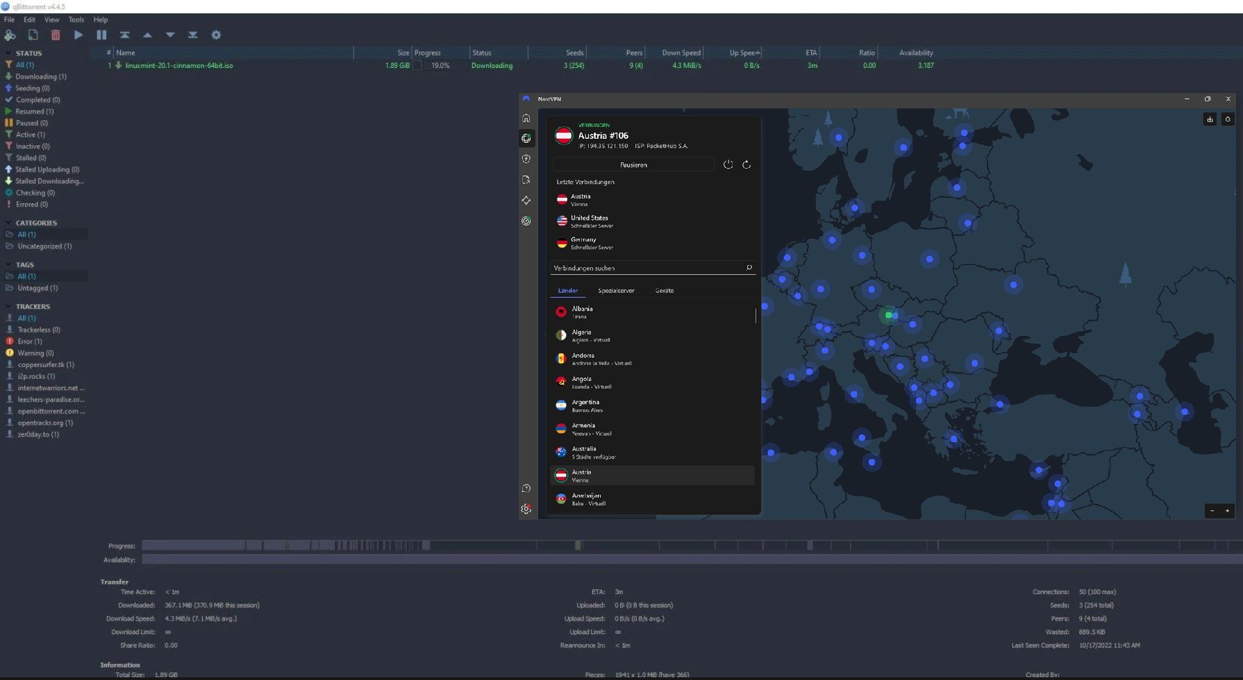Select Australia in NordVPN country list
This screenshot has width=1243, height=680.
coord(653,452)
